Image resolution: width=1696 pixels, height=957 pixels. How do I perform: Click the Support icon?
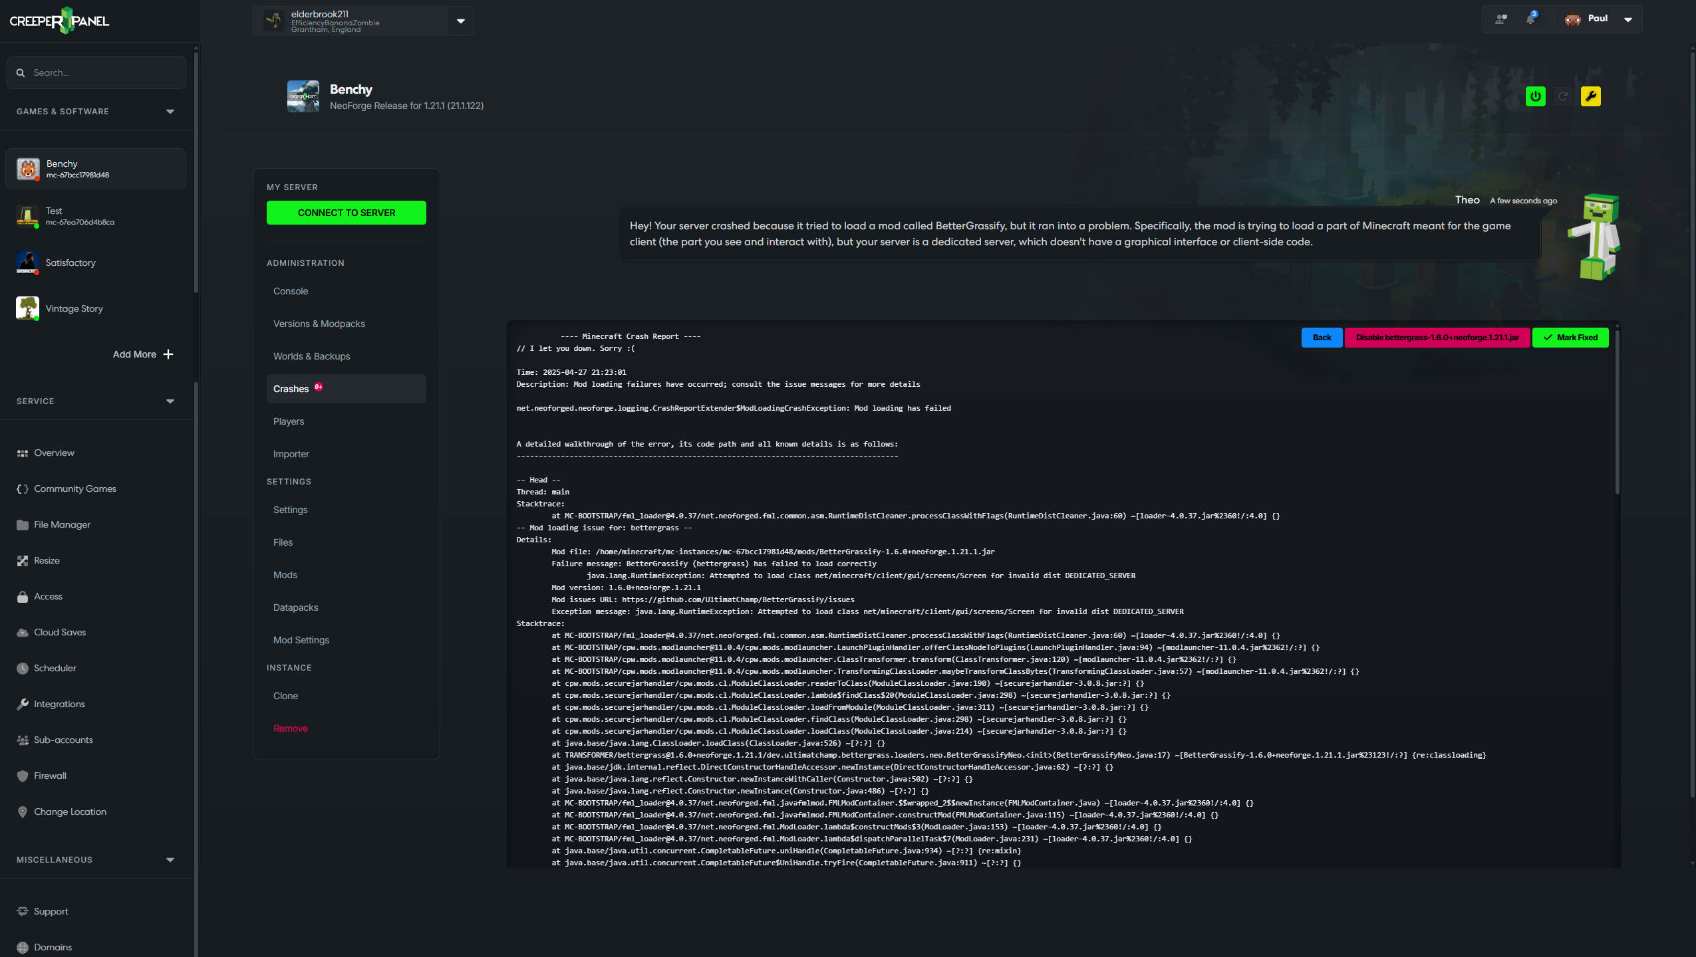[x=23, y=912]
